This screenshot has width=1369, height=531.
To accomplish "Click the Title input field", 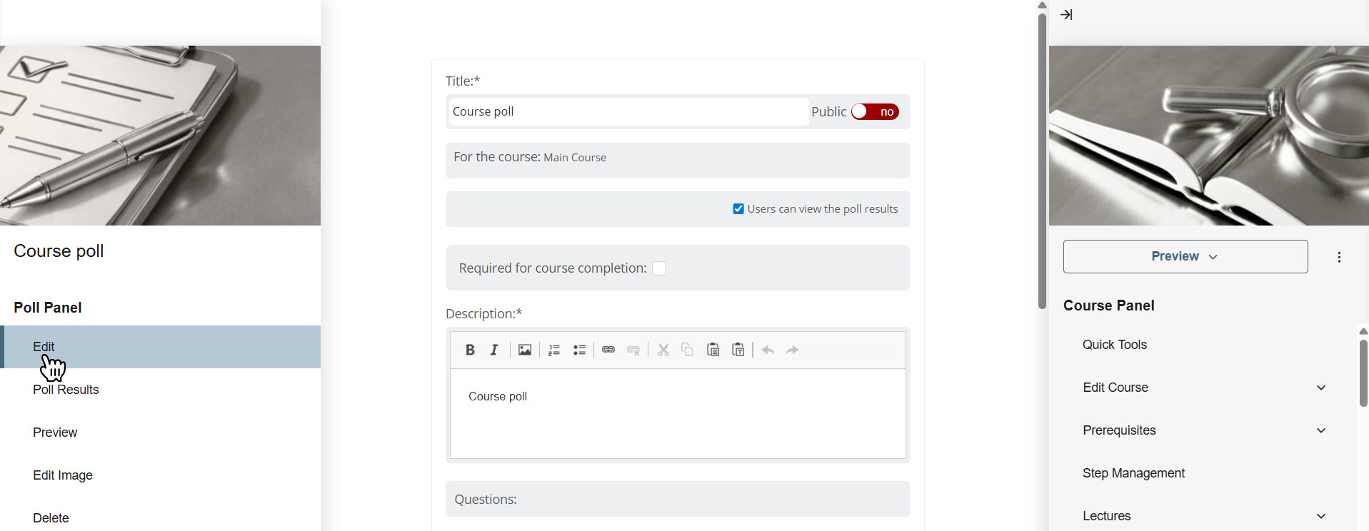I will (x=628, y=112).
